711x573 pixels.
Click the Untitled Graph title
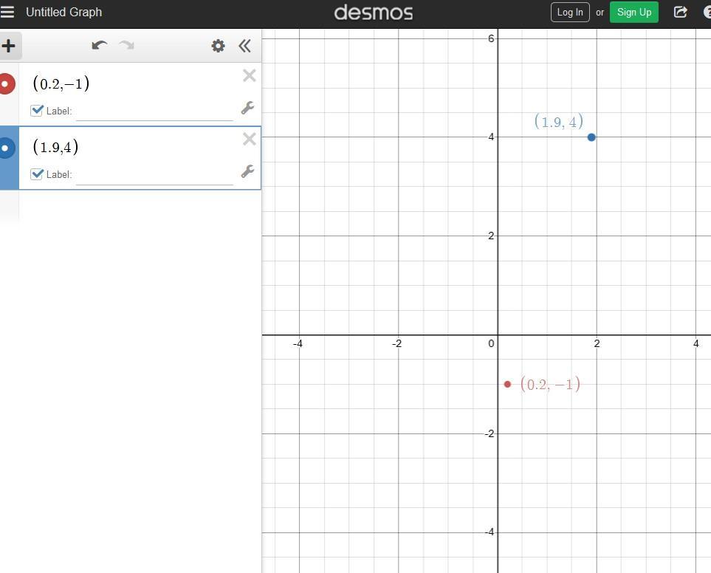(x=64, y=13)
